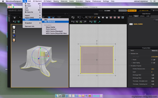Click the BASIC_FABRIC color swatch
This screenshot has height=98, width=158.
[131, 24]
